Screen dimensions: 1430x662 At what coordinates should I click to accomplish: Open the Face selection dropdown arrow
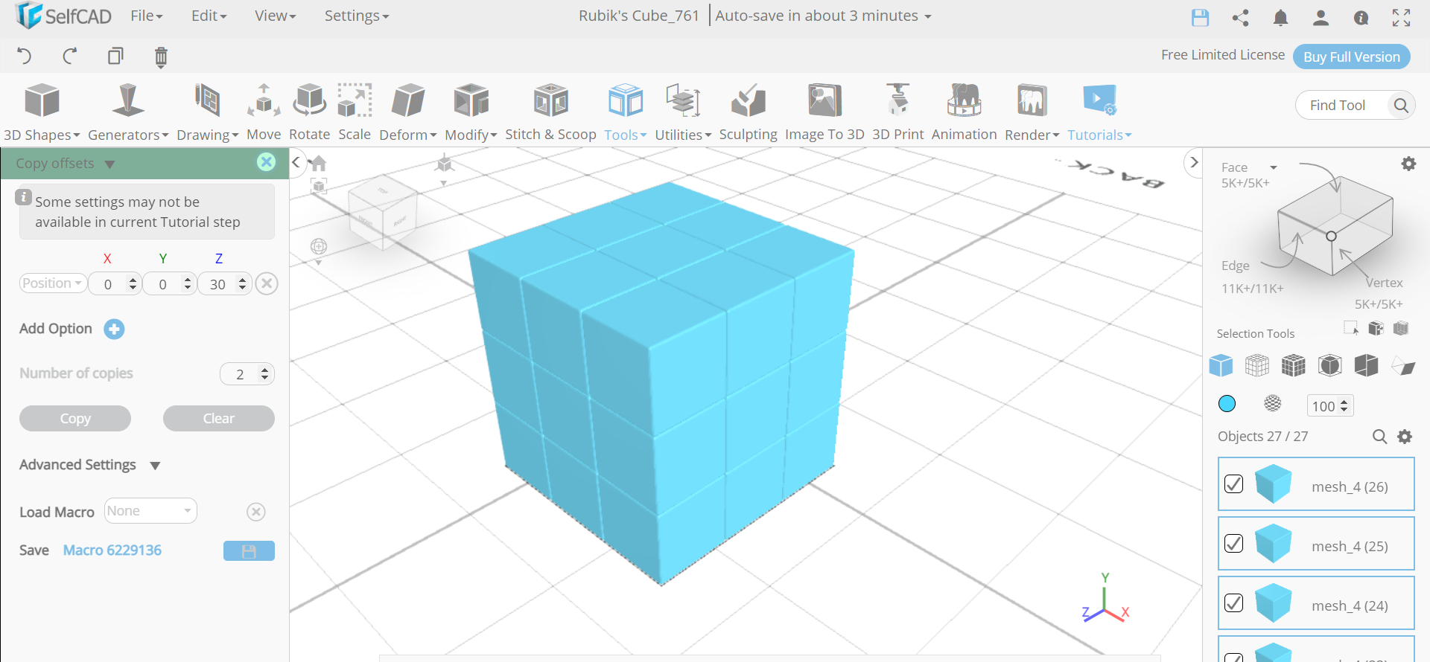click(x=1274, y=168)
